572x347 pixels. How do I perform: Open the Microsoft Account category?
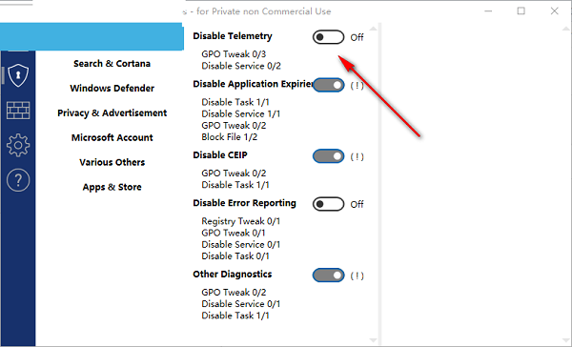click(x=112, y=137)
